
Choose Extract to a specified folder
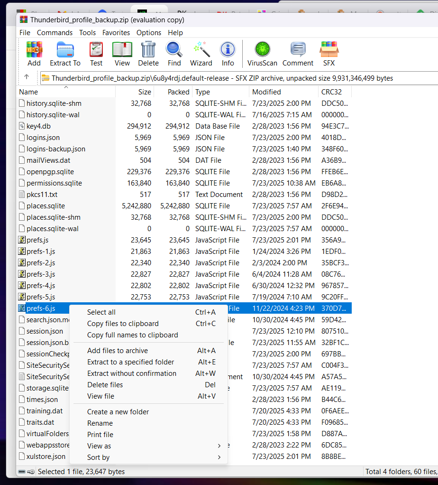[130, 362]
